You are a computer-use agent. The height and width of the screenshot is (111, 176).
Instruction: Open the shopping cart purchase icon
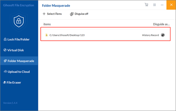click(x=146, y=5)
